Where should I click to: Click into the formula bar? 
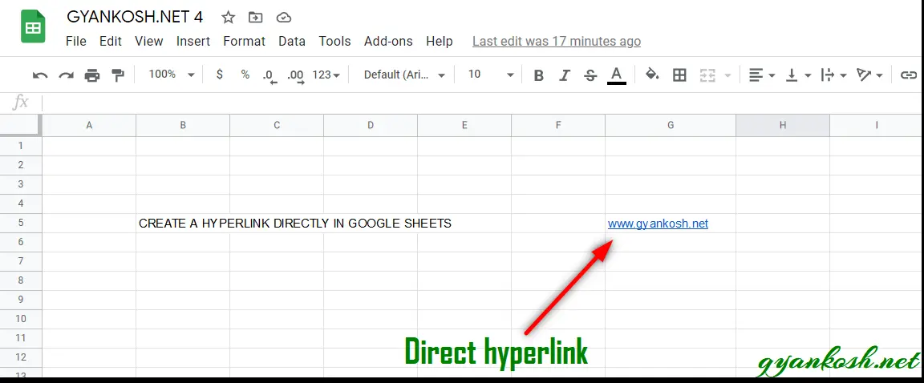[x=482, y=103]
